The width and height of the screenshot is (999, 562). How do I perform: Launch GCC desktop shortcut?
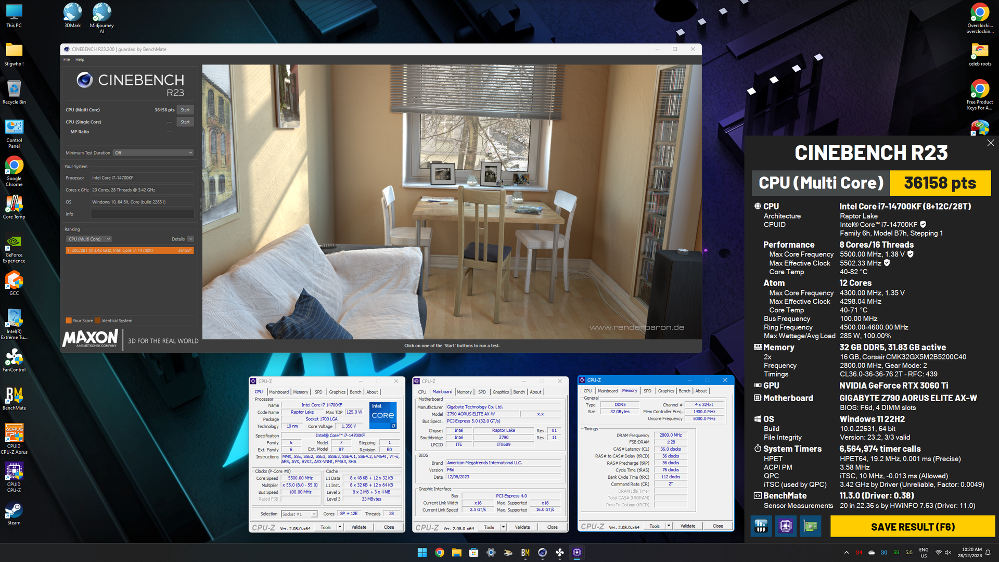coord(14,284)
